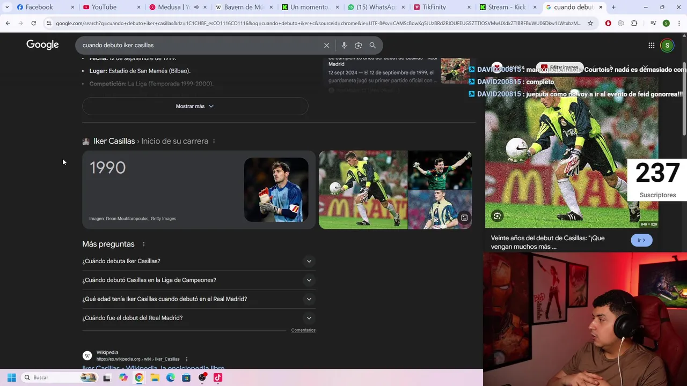Open the Windows Start menu
The width and height of the screenshot is (687, 386).
pos(11,377)
